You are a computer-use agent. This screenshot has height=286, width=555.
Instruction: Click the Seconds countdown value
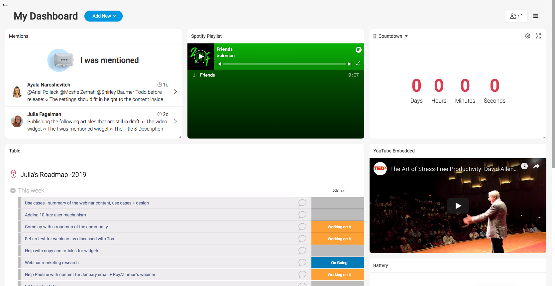(x=495, y=86)
